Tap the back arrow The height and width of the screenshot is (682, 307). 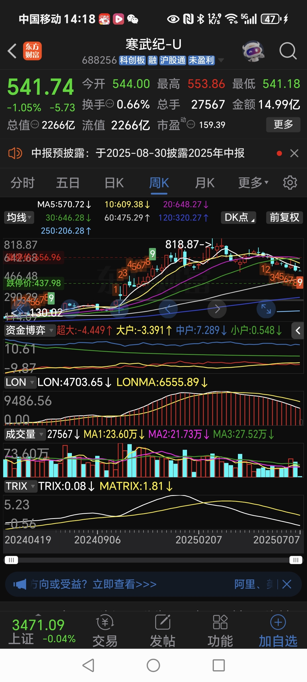tap(12, 51)
